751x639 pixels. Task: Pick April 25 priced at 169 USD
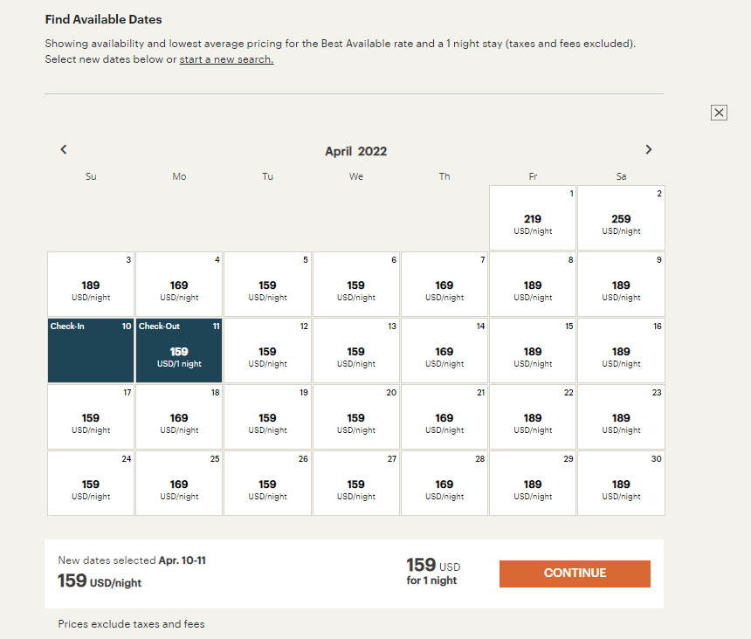pos(178,482)
